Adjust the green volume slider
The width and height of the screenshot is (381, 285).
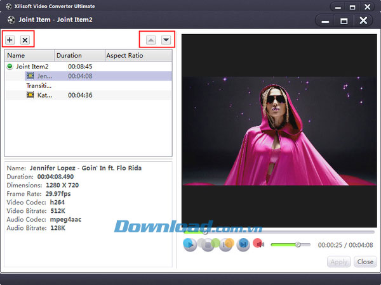(291, 244)
